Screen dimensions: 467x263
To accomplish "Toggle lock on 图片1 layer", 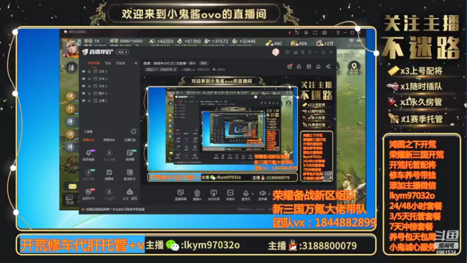I will [x=89, y=94].
